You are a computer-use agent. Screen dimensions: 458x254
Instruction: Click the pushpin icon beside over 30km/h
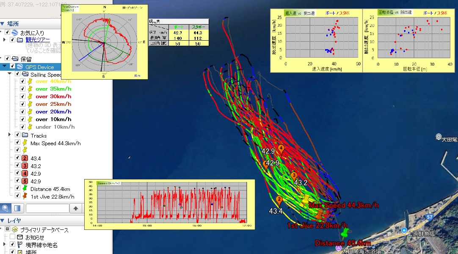(30, 97)
